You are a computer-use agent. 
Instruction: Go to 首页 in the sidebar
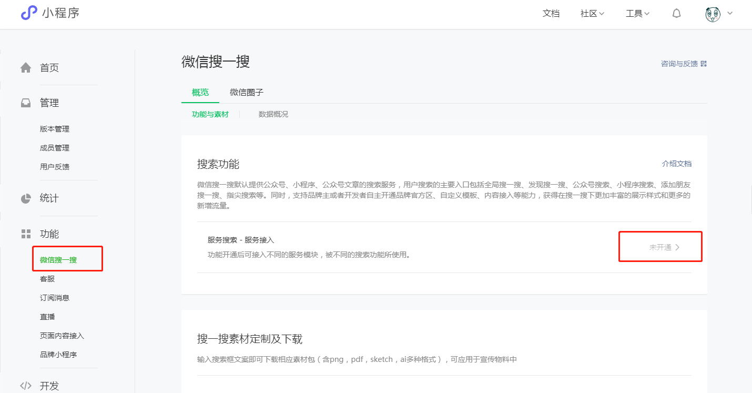pos(49,68)
